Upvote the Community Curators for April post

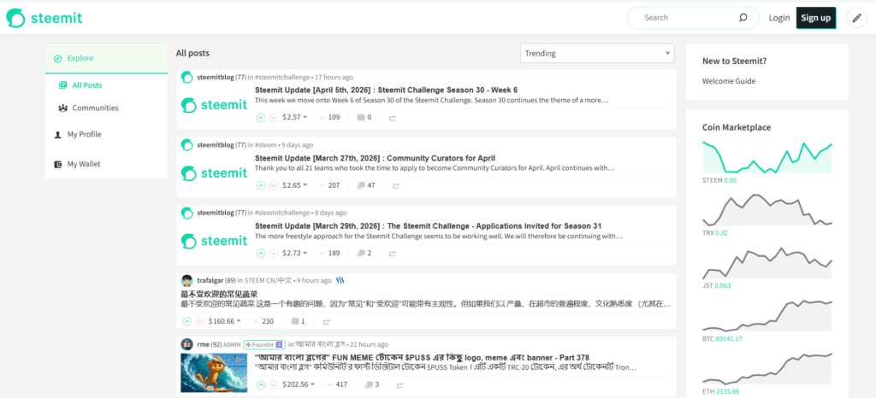click(261, 185)
